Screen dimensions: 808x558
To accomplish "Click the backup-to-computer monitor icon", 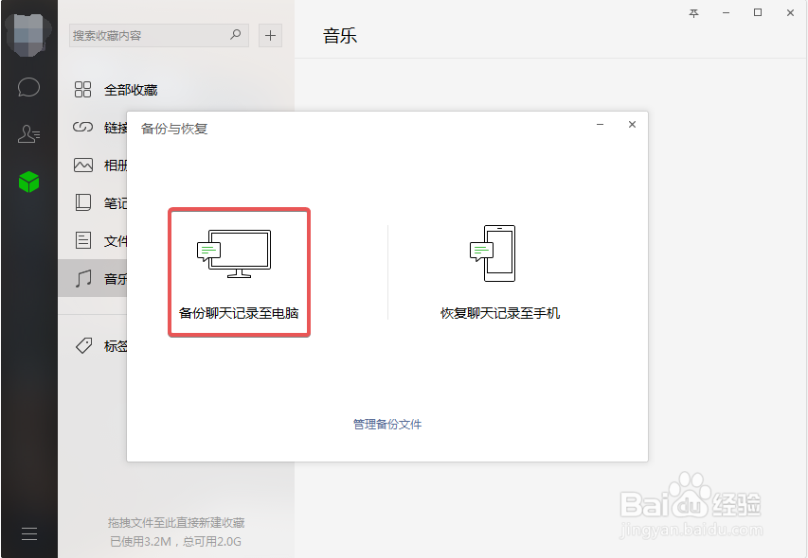I will (234, 253).
